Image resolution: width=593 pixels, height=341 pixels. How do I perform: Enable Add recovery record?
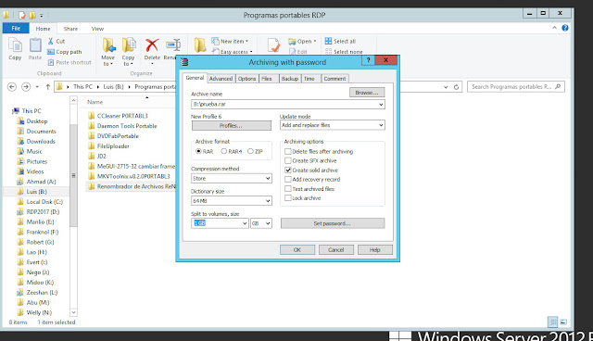point(288,179)
